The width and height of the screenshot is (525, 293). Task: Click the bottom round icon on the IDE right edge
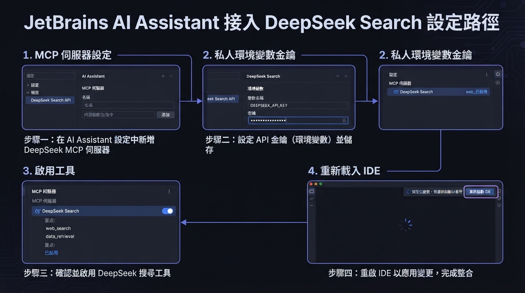click(x=499, y=205)
